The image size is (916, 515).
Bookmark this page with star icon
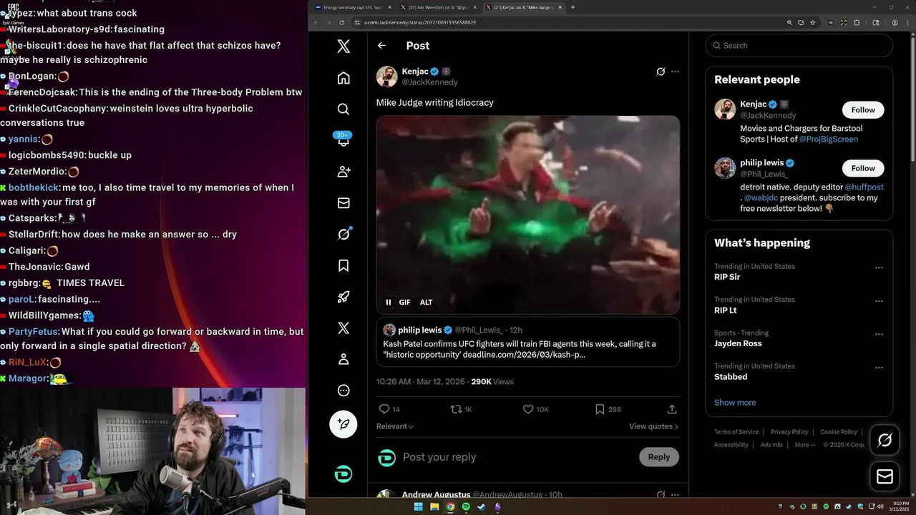813,22
